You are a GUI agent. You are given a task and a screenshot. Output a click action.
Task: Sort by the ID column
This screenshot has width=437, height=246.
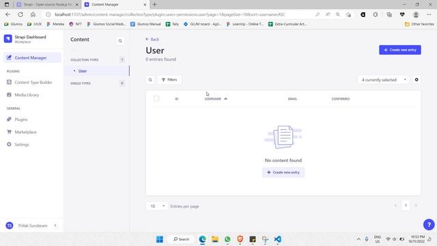(x=176, y=98)
